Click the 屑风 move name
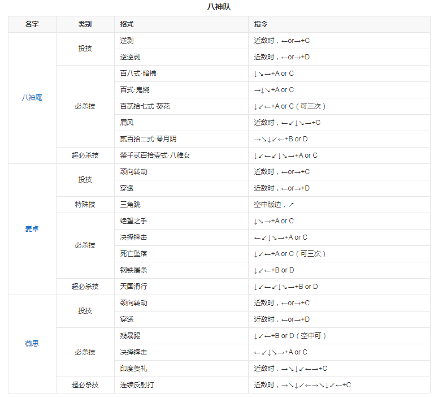The height and width of the screenshot is (398, 434). tap(127, 123)
